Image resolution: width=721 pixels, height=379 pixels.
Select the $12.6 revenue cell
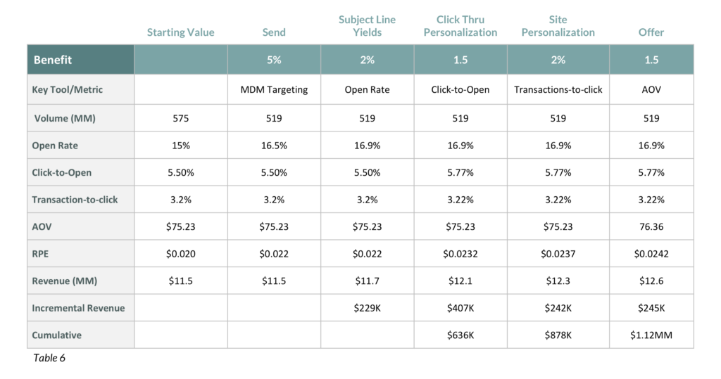click(x=651, y=281)
